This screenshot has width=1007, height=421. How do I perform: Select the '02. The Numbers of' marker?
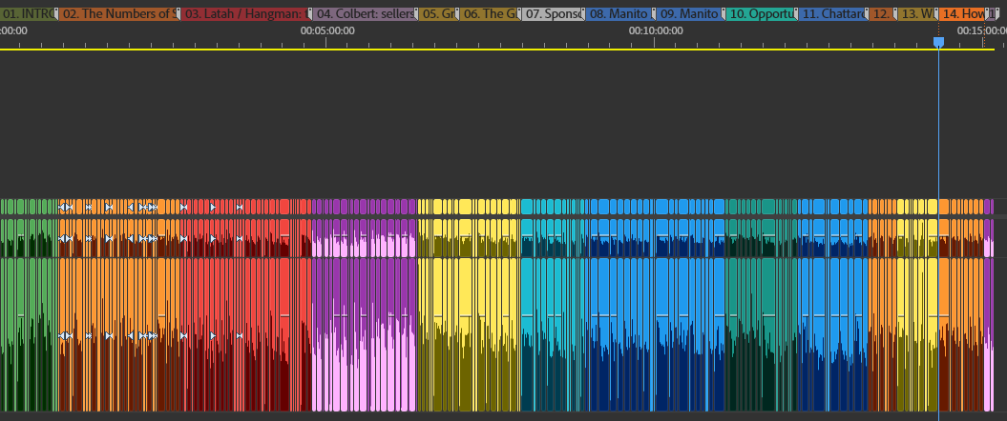119,13
